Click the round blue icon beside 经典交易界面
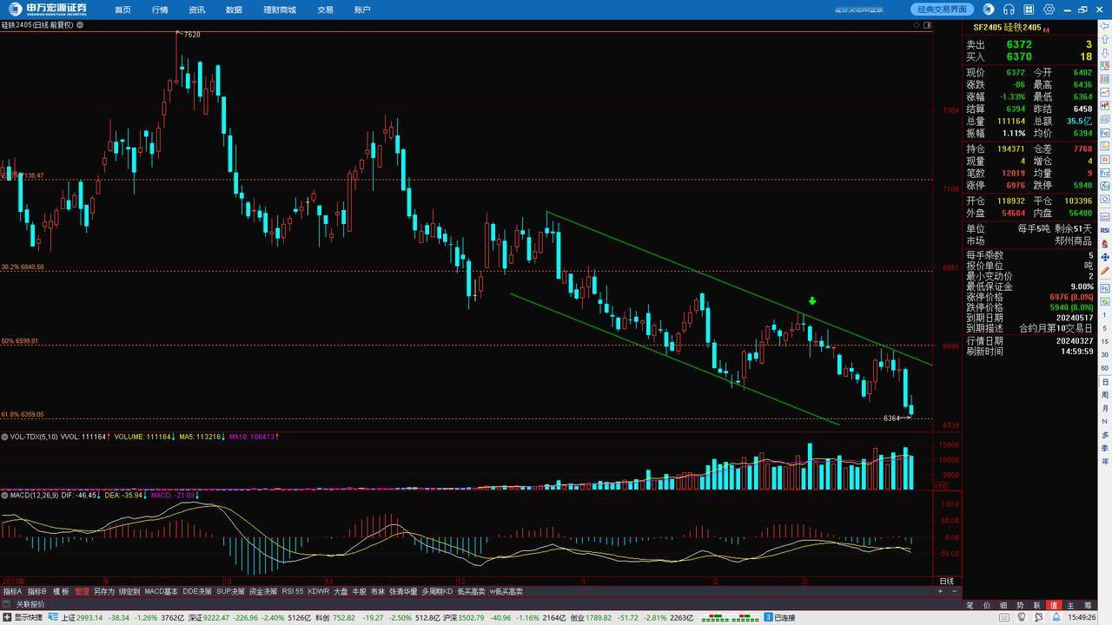This screenshot has height=625, width=1112. click(989, 10)
